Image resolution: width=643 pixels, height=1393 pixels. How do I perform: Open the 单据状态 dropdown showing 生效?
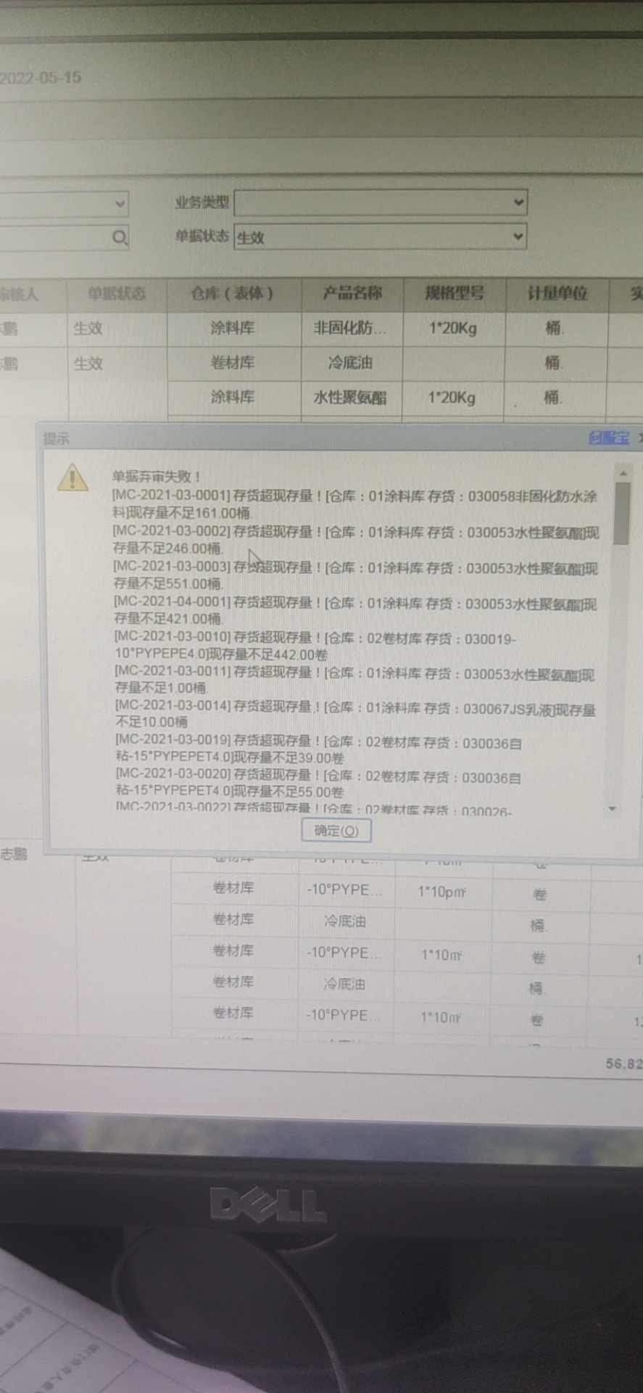click(x=380, y=237)
